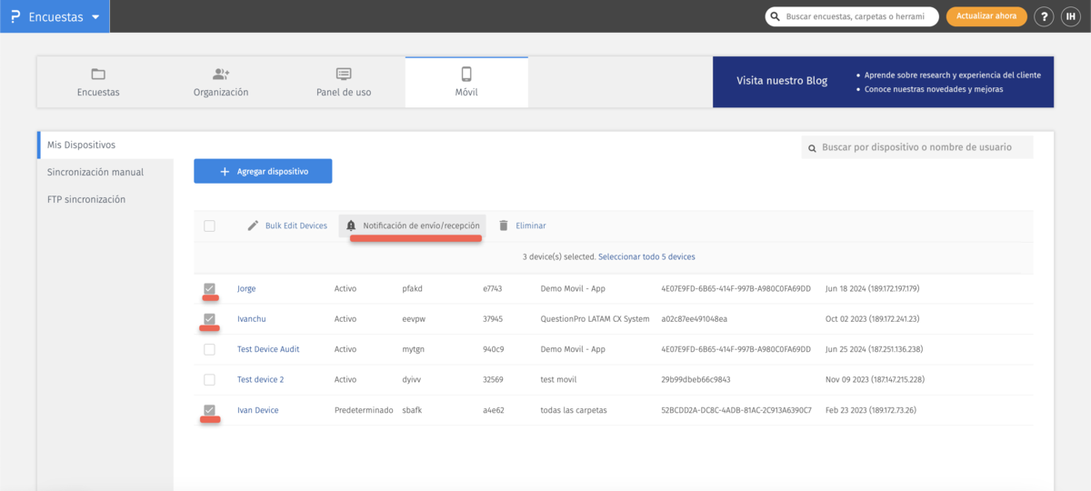The image size is (1091, 491).
Task: Click Seleccionar todo 5 devices link
Action: click(646, 256)
